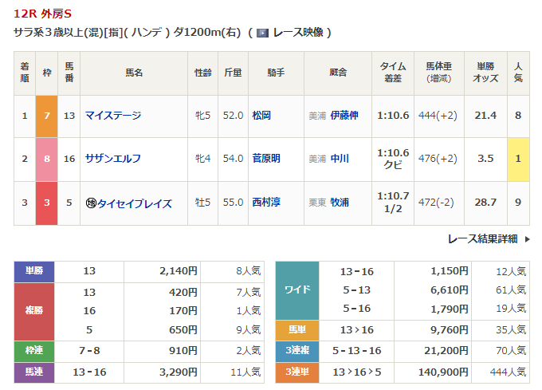The width and height of the screenshot is (542, 390).
Task: Open horse page for マイステージ
Action: (x=113, y=116)
